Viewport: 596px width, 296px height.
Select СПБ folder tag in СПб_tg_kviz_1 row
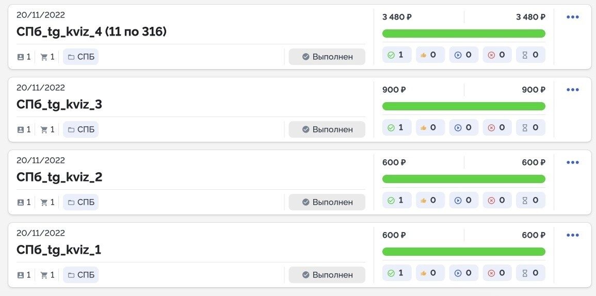[80, 275]
